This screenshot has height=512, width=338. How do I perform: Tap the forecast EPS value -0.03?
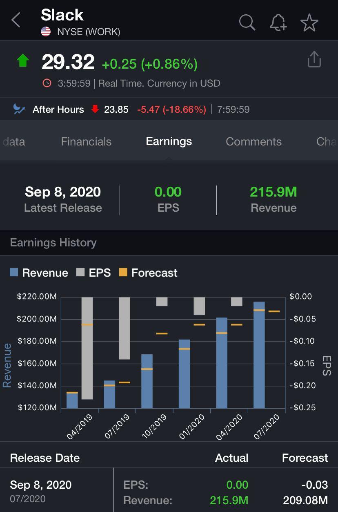[314, 485]
